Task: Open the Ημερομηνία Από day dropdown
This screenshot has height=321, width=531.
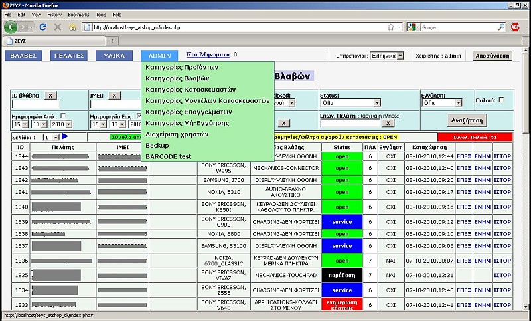Action: point(21,124)
